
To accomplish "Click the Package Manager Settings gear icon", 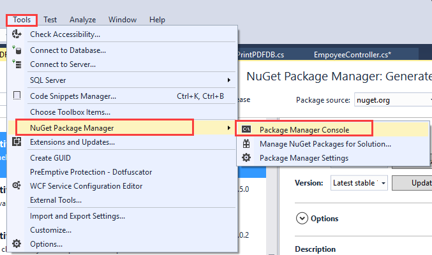I will pyautogui.click(x=246, y=157).
